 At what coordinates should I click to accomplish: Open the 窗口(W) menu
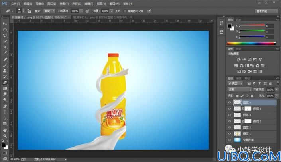(114, 4)
